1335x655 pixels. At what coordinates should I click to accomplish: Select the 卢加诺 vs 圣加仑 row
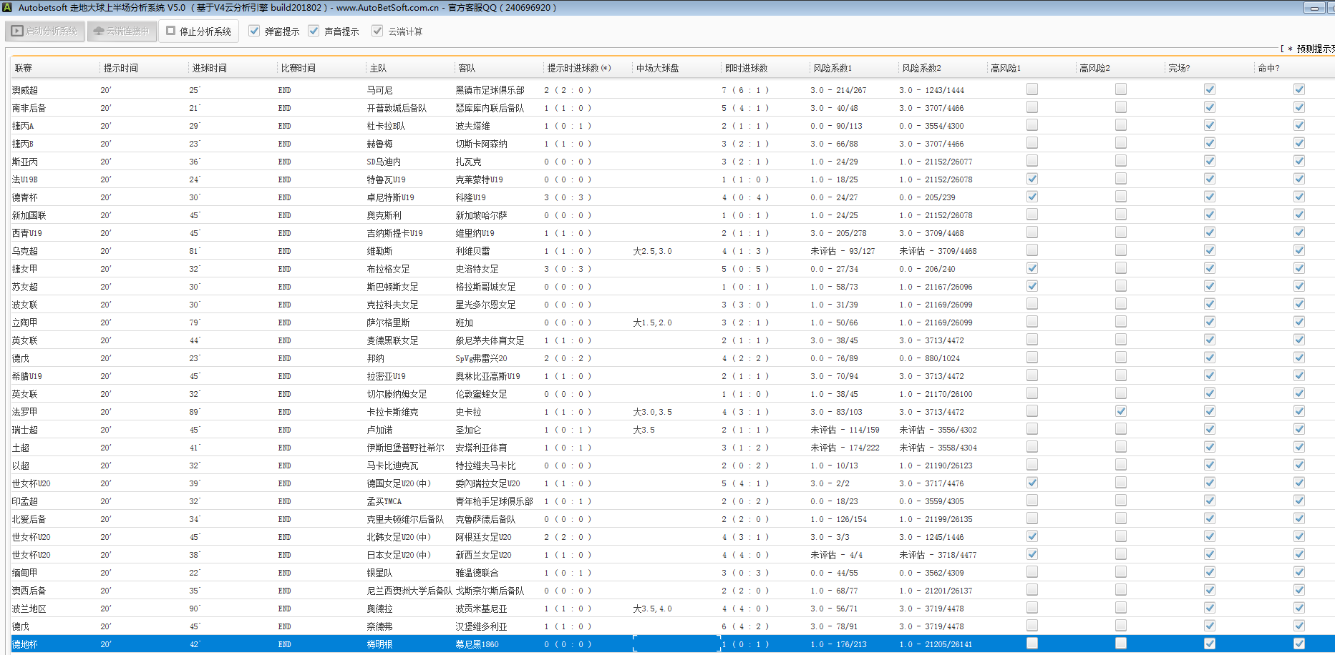[x=379, y=430]
